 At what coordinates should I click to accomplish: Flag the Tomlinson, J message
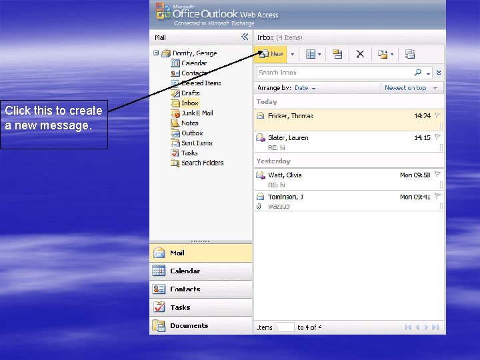(x=437, y=196)
